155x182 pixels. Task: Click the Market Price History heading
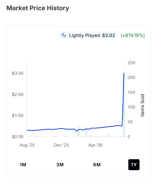[x=38, y=8]
